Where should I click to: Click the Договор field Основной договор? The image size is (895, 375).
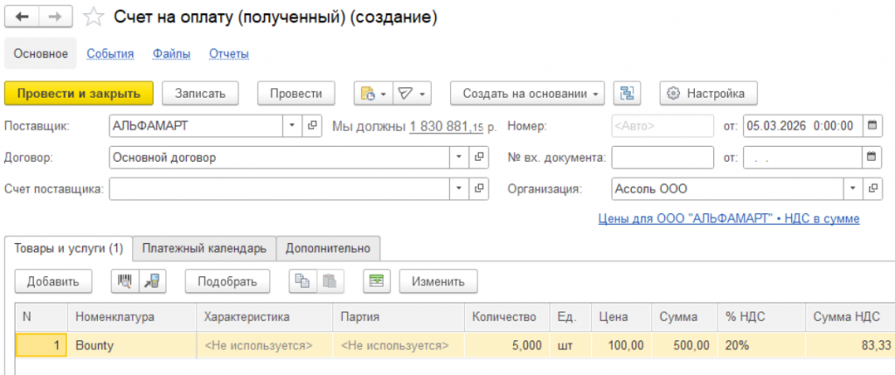point(280,157)
